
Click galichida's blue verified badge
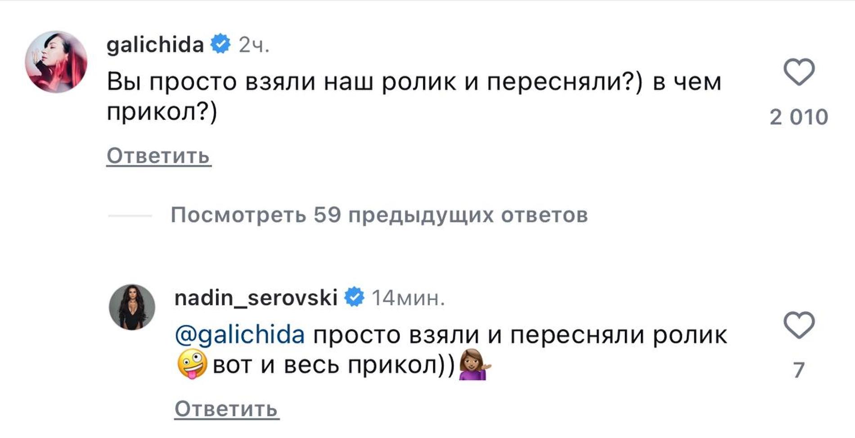point(220,44)
